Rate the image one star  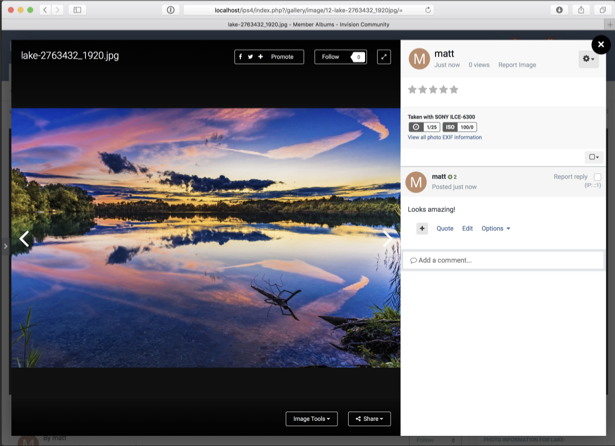coord(412,89)
